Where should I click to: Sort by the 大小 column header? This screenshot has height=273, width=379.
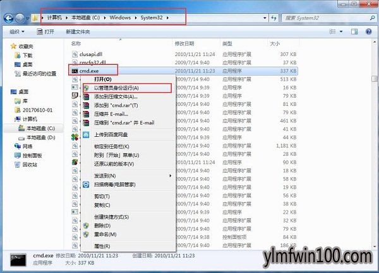pos(275,44)
